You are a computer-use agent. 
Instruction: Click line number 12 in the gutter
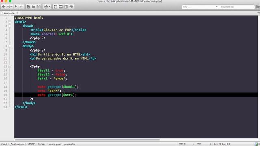(x=5, y=62)
